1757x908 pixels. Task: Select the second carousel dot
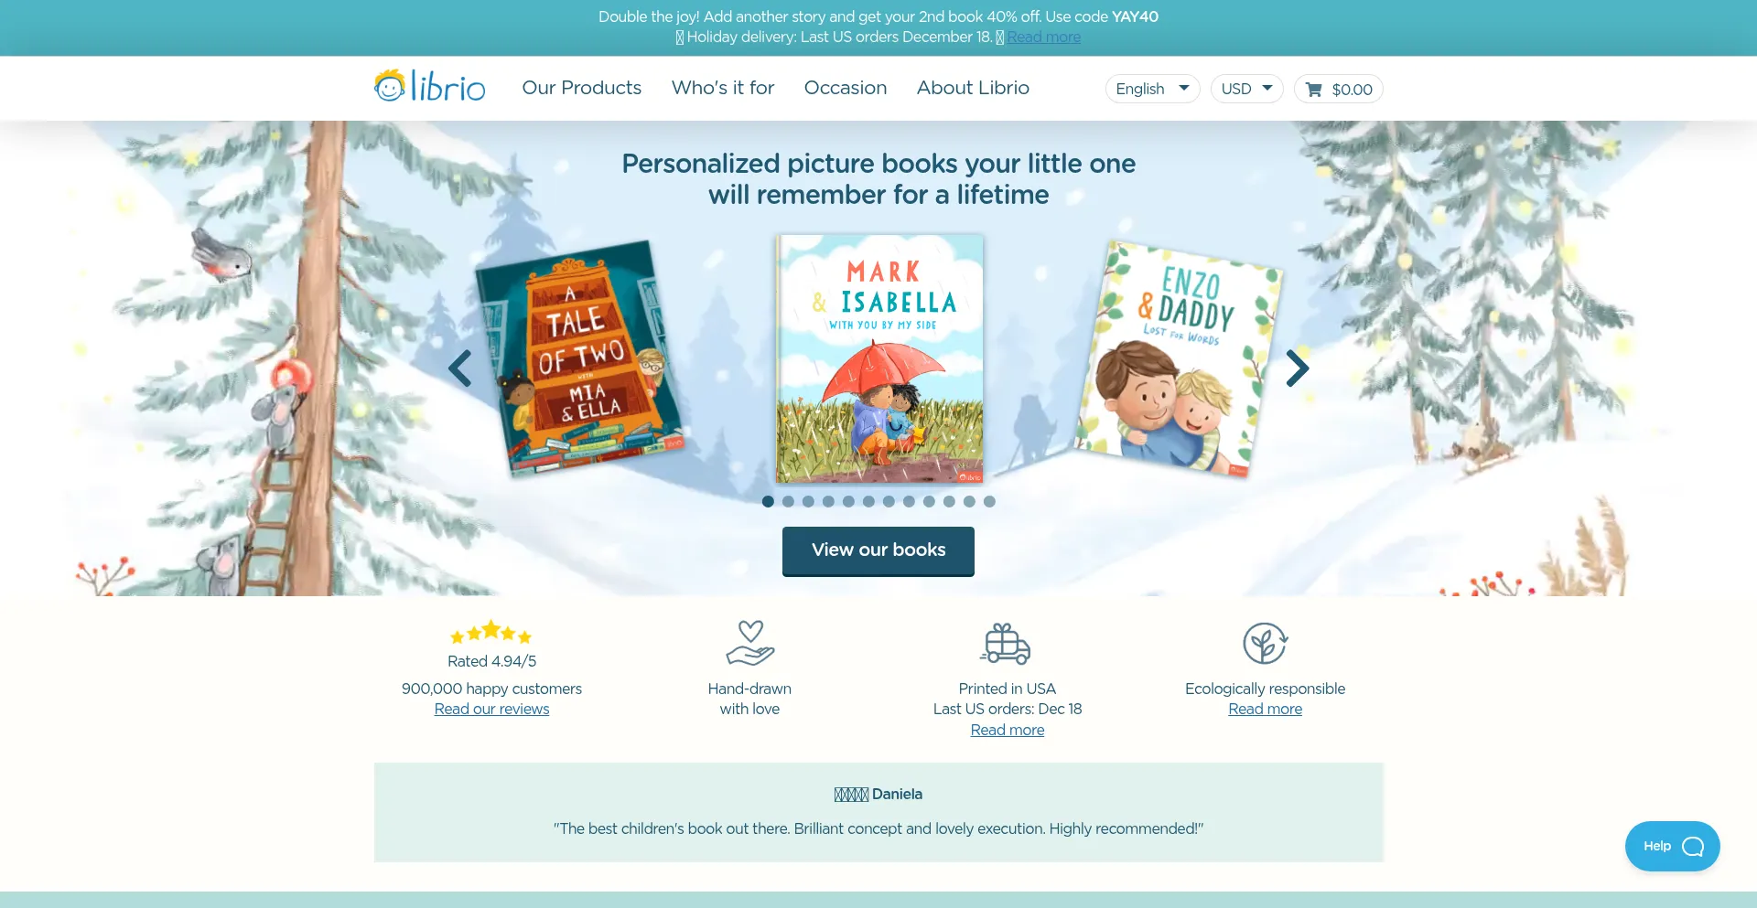click(x=788, y=501)
